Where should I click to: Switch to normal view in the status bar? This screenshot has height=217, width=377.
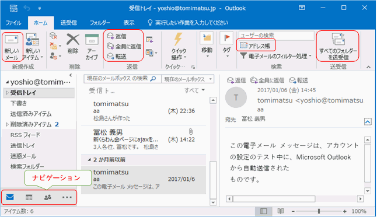[264, 211]
